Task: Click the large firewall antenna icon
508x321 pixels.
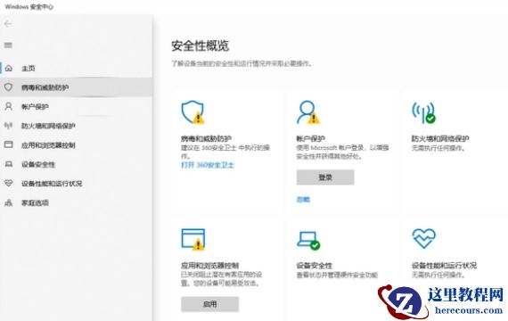Action: point(423,112)
